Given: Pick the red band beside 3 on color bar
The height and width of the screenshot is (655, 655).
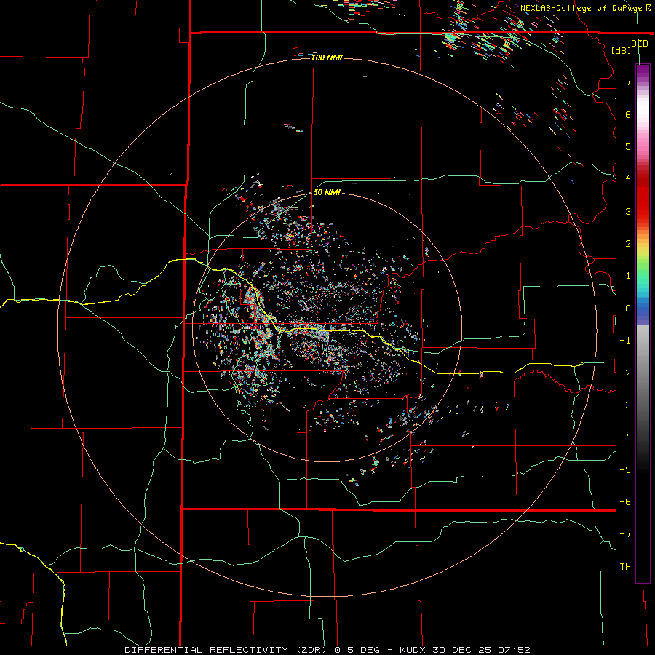Looking at the screenshot, I should (x=643, y=211).
